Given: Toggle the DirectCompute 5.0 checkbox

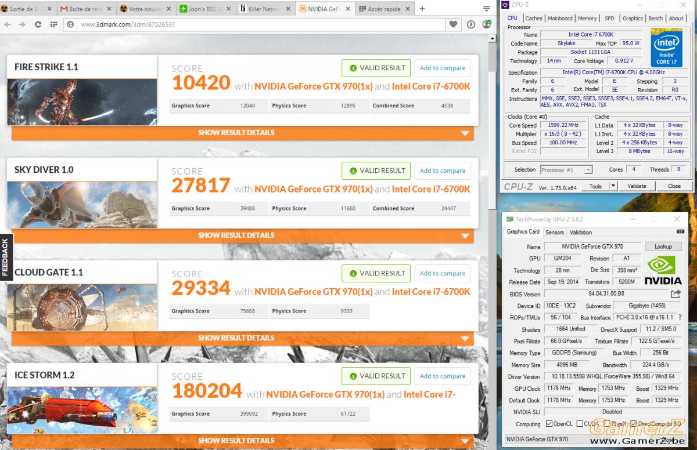Looking at the screenshot, I should point(634,424).
